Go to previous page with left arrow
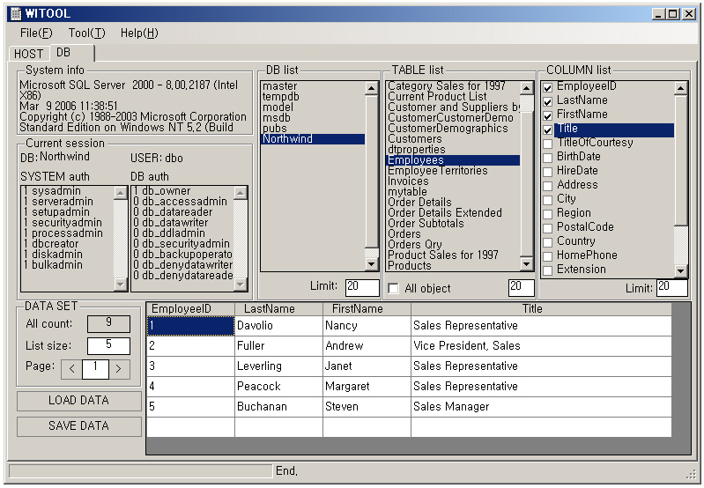Image resolution: width=704 pixels, height=488 pixels. click(x=71, y=368)
